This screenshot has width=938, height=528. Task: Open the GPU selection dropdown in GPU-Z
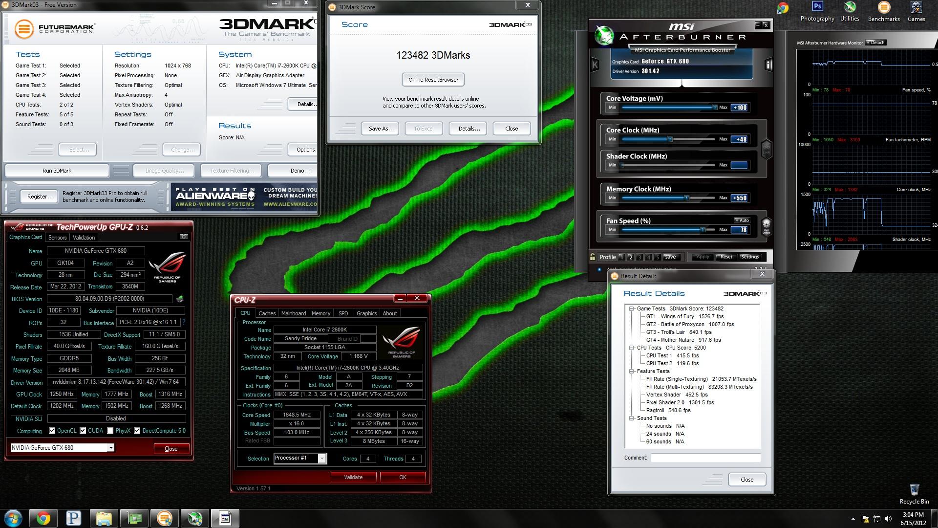click(111, 448)
